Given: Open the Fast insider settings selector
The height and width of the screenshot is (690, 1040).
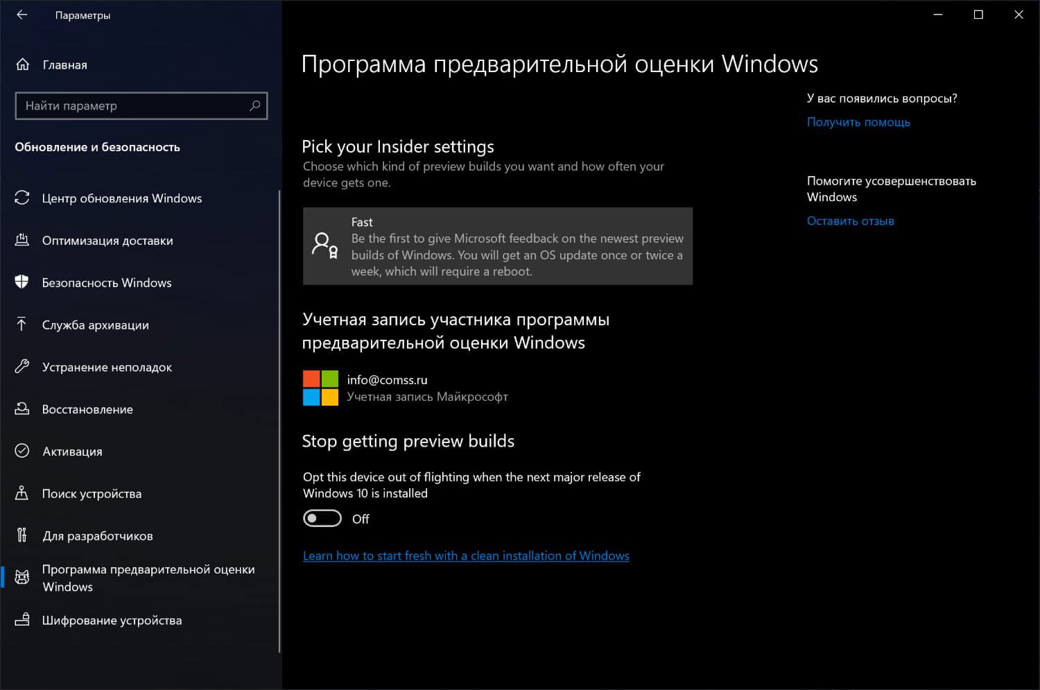Looking at the screenshot, I should point(497,246).
